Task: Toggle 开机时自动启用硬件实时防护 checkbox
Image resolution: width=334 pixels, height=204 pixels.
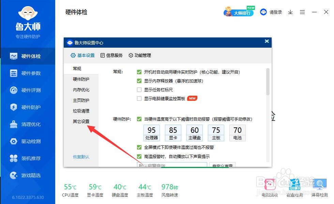Action: tap(139, 72)
